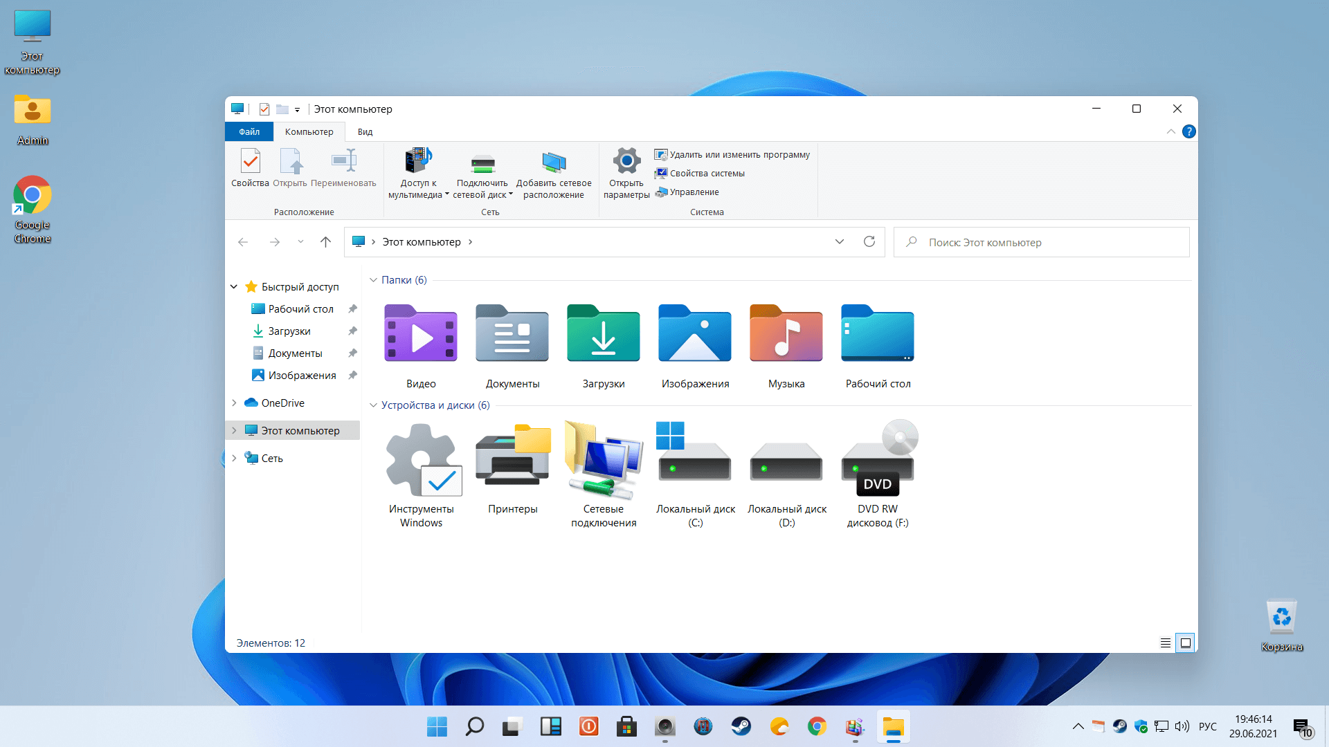Viewport: 1329px width, 747px height.
Task: Switch to details list view
Action: pos(1166,643)
